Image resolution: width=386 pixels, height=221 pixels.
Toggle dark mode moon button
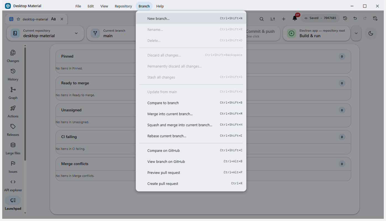pos(371,33)
